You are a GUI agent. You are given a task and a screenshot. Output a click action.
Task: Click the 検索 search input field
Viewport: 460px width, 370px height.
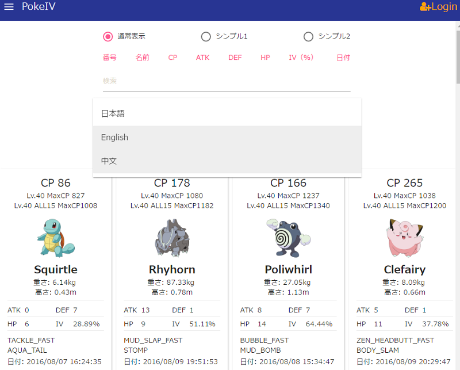tap(227, 81)
